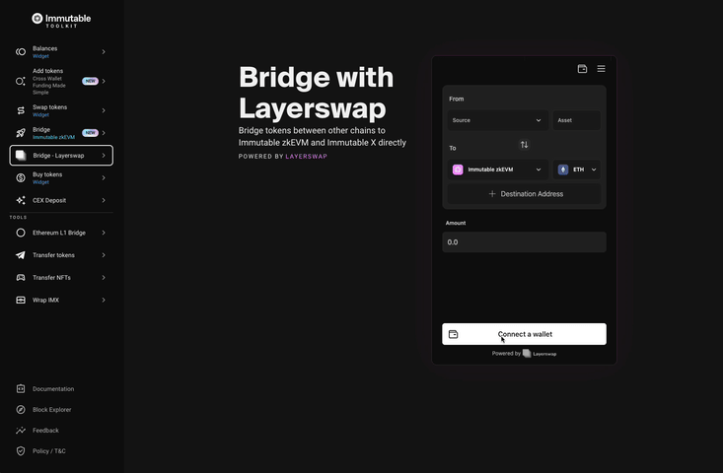This screenshot has width=723, height=473.
Task: Expand the Swap tokens chevron
Action: pos(104,110)
